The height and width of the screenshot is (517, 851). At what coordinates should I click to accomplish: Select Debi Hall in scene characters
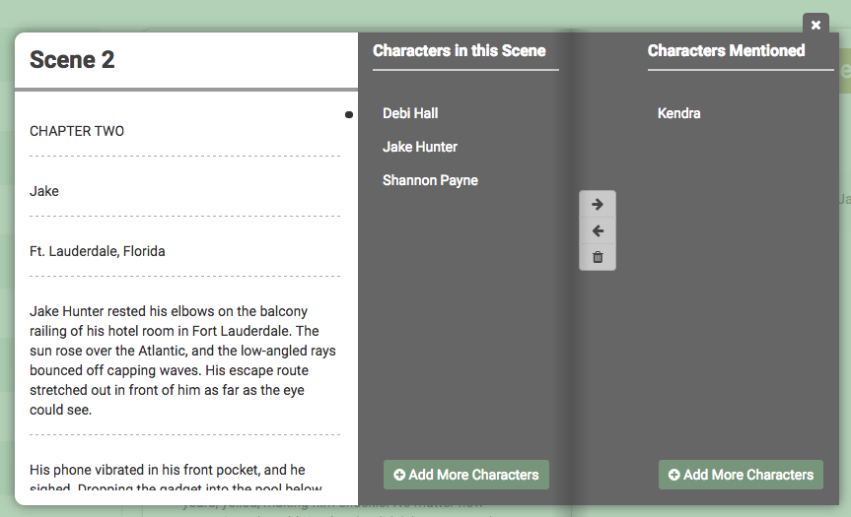tap(410, 113)
